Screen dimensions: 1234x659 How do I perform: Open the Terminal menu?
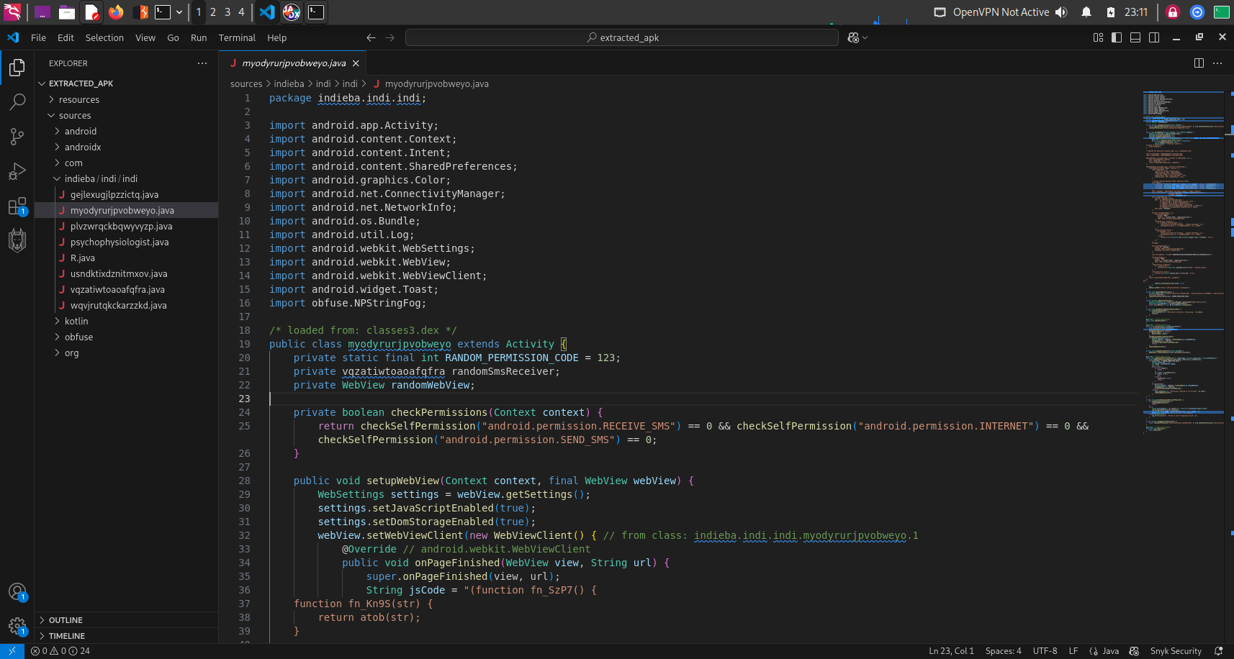pos(237,37)
